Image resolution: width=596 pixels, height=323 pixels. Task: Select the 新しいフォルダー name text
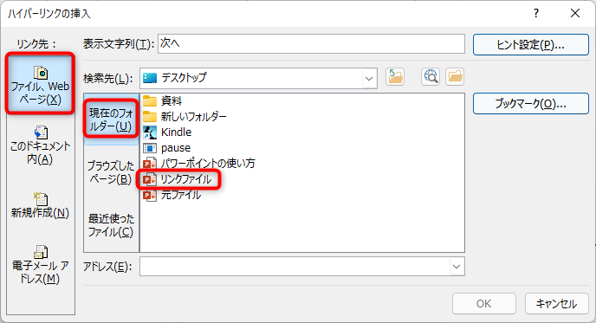point(193,117)
